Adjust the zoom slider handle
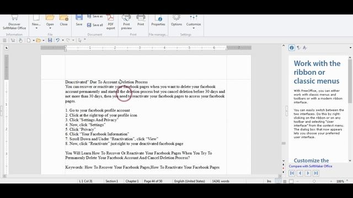Screen dimensions: 353x198 coord(314,181)
